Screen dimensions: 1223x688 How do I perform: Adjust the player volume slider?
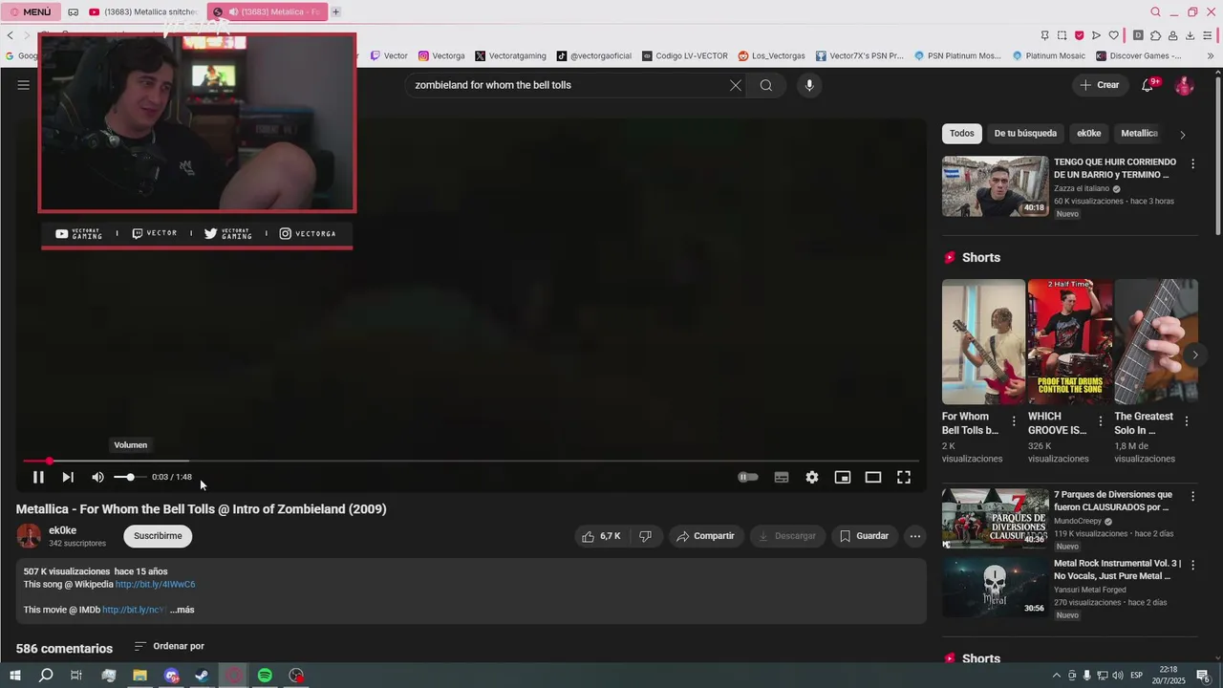130,477
